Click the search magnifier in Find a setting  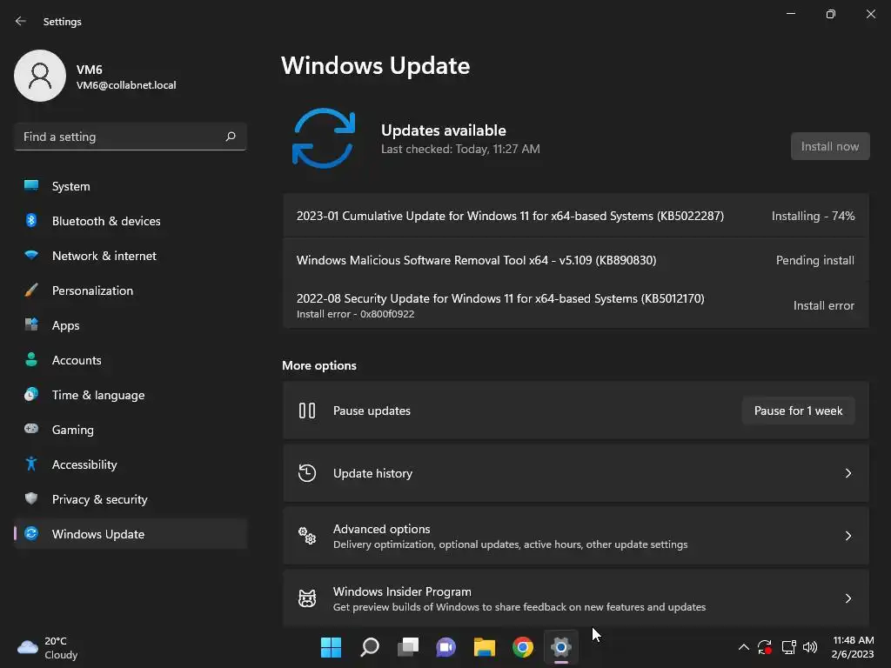(x=230, y=137)
